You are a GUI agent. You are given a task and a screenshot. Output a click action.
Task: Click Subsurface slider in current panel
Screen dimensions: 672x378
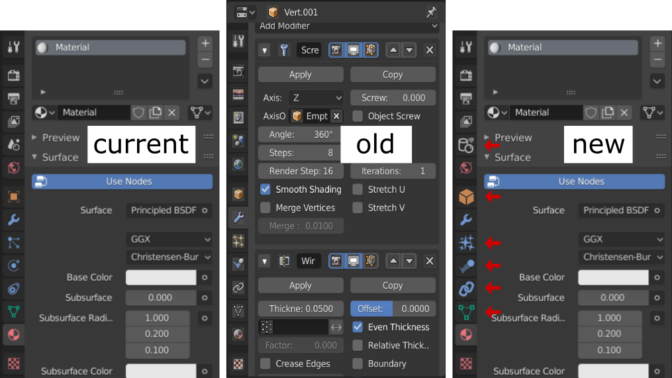(x=161, y=297)
